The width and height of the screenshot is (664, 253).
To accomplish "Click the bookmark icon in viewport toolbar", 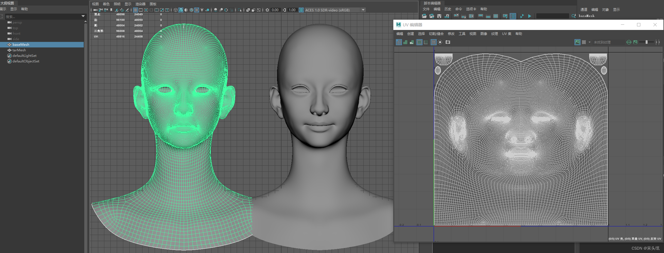I will 111,10.
